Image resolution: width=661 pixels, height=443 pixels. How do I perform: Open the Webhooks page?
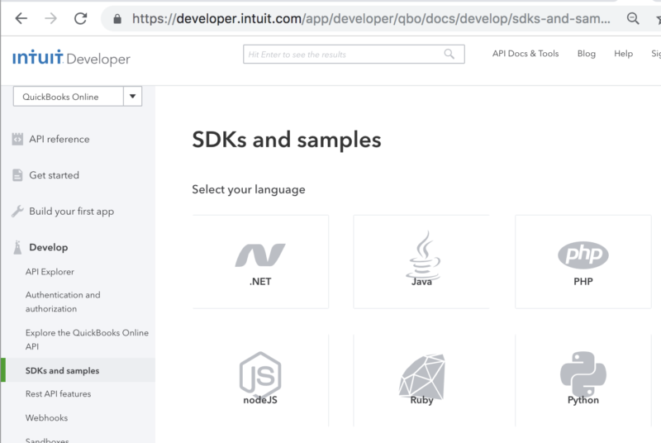46,417
